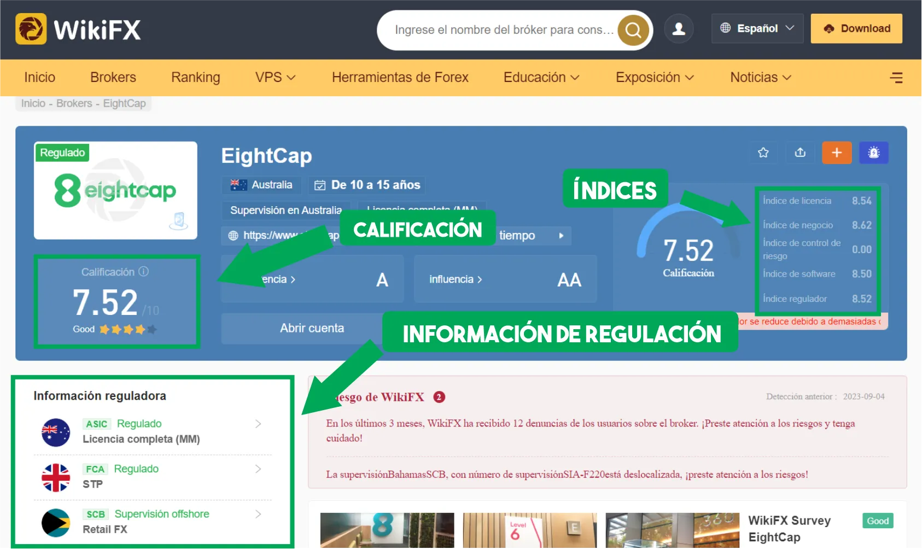Expand the ASIC Regulado row arrow
The height and width of the screenshot is (549, 922).
tap(258, 424)
